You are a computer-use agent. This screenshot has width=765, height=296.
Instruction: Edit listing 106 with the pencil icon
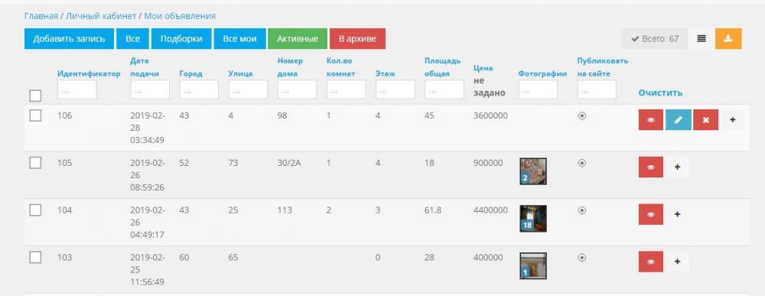click(678, 119)
